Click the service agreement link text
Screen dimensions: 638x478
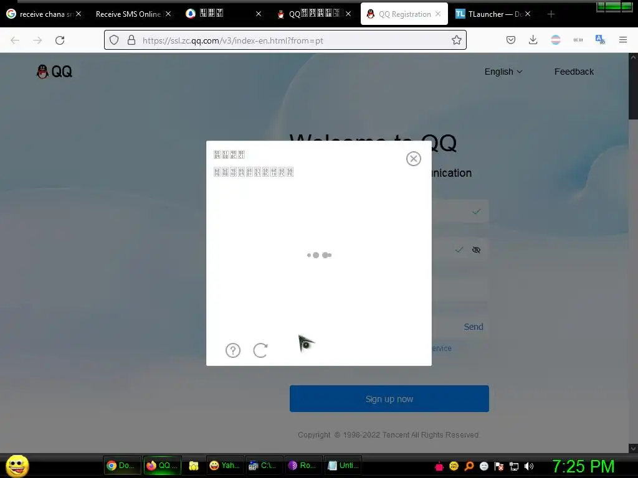tap(442, 349)
